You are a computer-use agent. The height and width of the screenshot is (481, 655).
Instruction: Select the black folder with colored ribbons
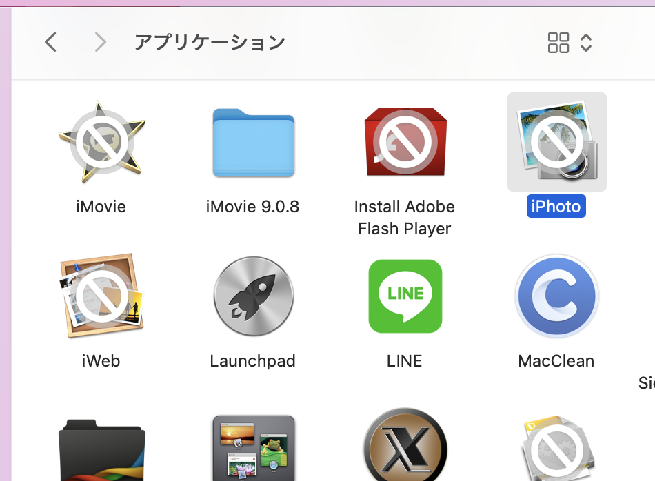pos(101,450)
